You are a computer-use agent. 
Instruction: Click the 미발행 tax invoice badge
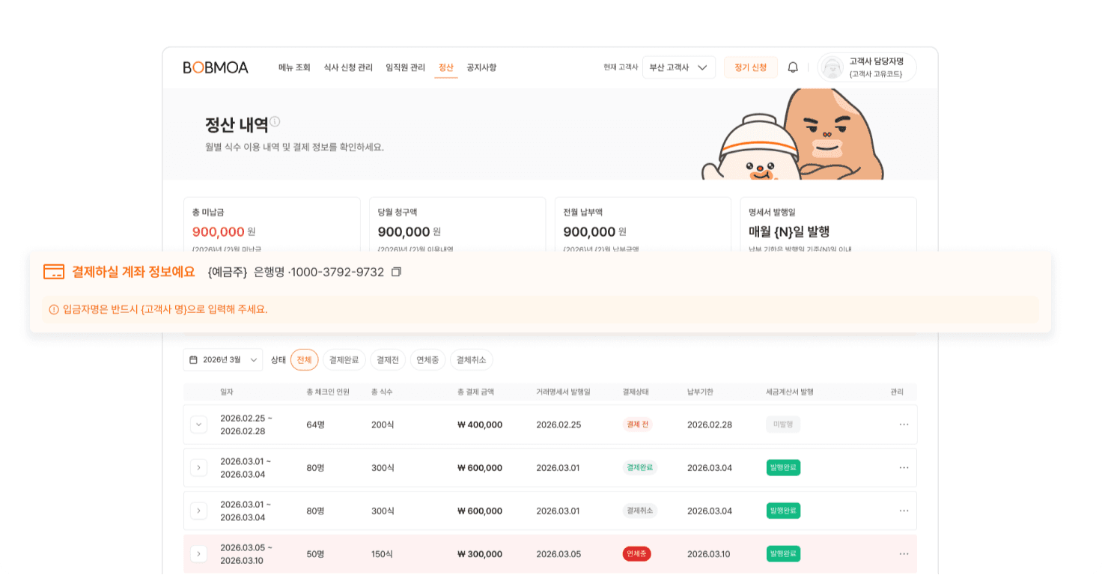pos(783,425)
